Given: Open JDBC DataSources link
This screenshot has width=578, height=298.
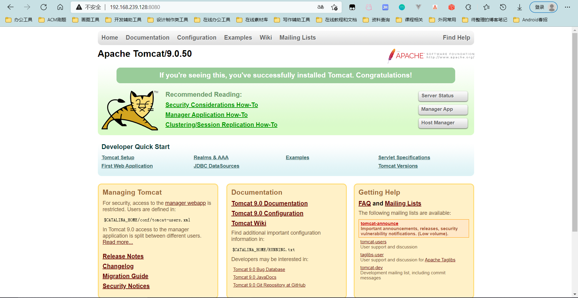Looking at the screenshot, I should click(216, 166).
